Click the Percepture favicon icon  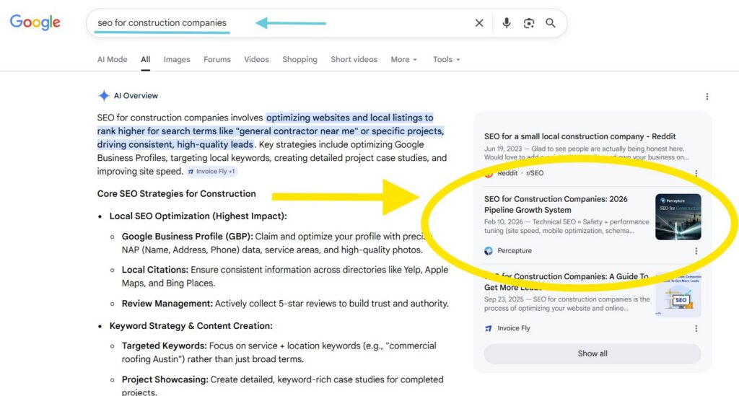tap(489, 251)
